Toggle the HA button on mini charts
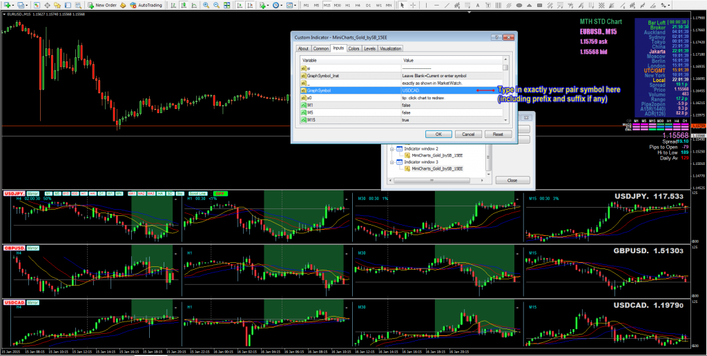 point(160,193)
